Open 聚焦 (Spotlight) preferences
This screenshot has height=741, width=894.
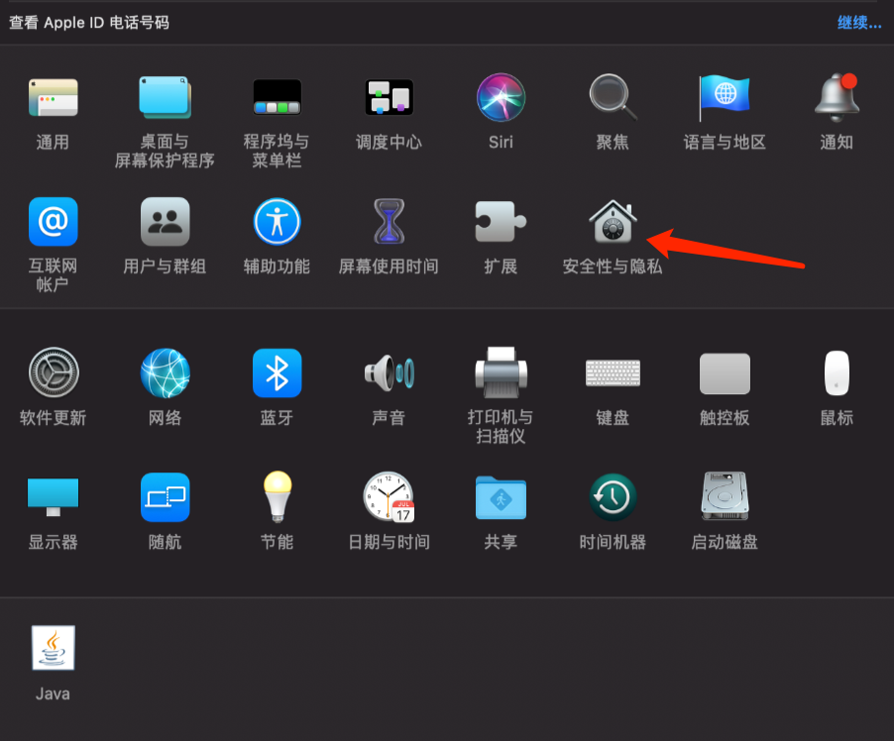point(613,97)
